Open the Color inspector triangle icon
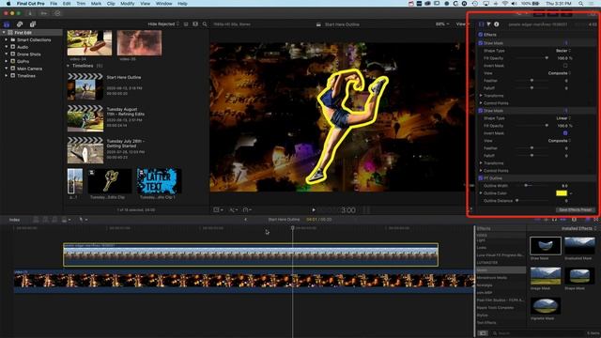Viewport: 601px width, 338px height. coord(488,24)
